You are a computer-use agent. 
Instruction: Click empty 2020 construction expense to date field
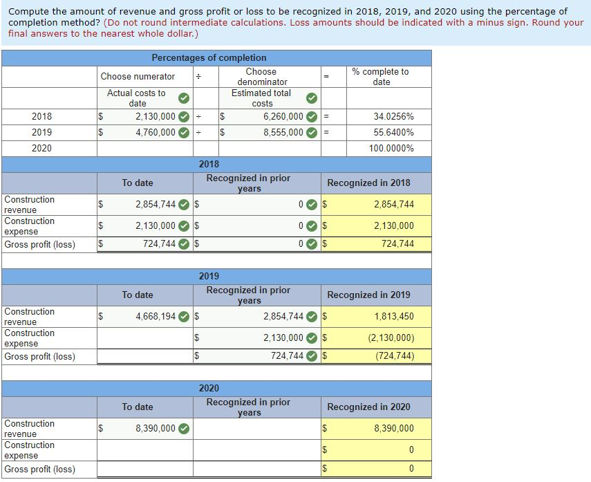[x=145, y=450]
